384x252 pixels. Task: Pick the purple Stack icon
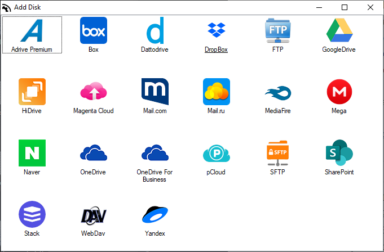(32, 214)
